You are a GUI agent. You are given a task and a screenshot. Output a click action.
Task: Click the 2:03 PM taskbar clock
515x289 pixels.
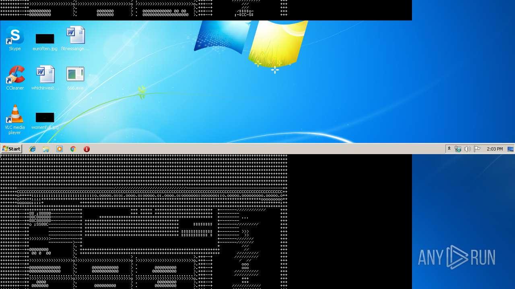(494, 149)
